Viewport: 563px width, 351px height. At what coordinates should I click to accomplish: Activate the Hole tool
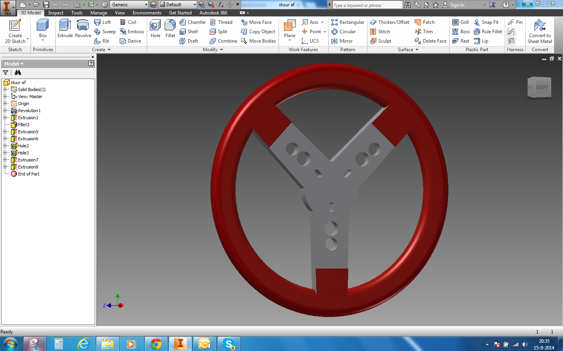(x=155, y=29)
